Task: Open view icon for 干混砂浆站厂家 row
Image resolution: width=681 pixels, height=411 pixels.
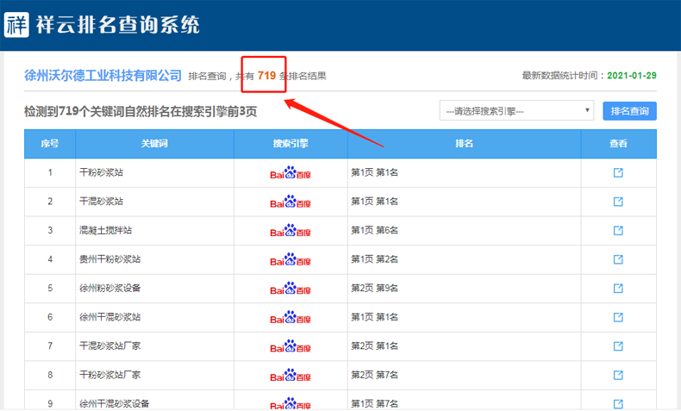Action: click(618, 346)
